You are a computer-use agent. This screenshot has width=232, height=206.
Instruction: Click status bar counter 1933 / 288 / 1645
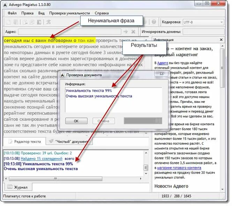click(176, 196)
